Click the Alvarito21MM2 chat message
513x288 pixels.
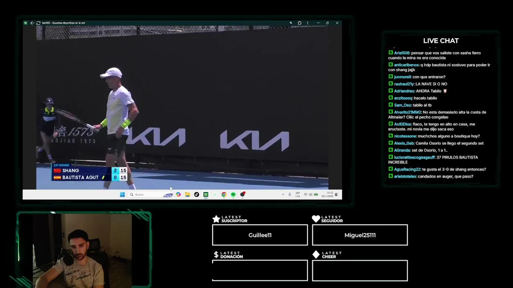point(437,115)
